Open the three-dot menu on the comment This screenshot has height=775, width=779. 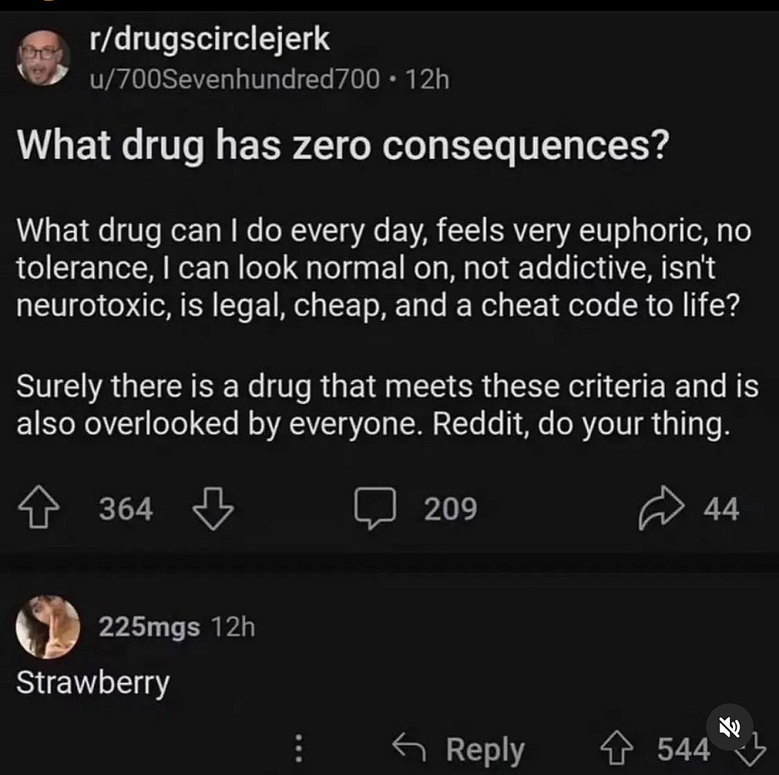298,749
